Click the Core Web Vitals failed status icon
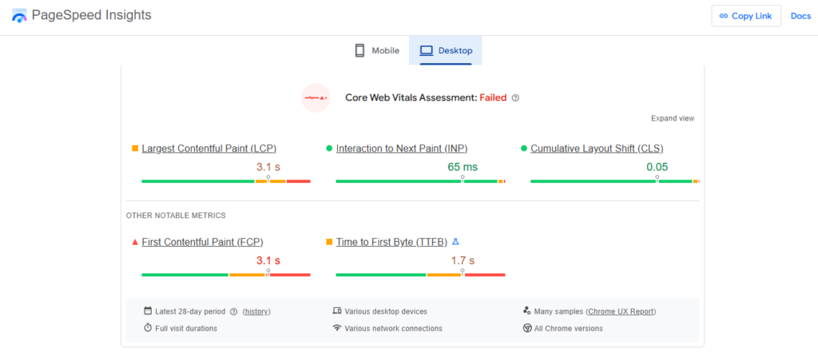This screenshot has height=356, width=818. [316, 97]
